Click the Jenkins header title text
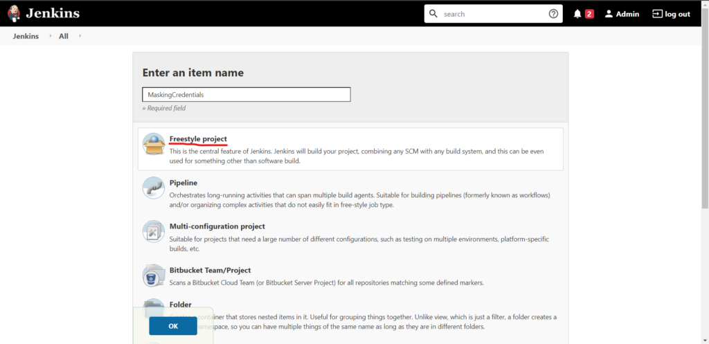 (x=53, y=14)
